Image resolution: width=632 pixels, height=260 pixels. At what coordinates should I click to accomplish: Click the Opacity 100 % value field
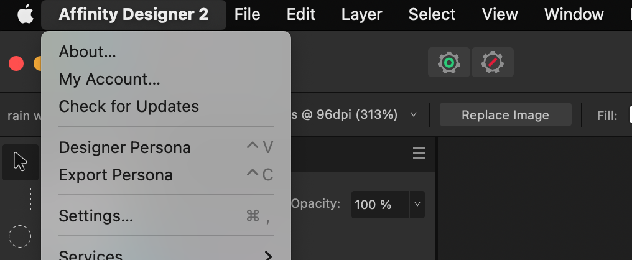[380, 205]
